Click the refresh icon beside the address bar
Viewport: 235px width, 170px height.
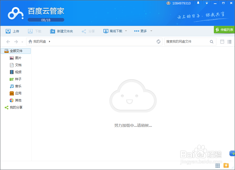[x=158, y=41]
